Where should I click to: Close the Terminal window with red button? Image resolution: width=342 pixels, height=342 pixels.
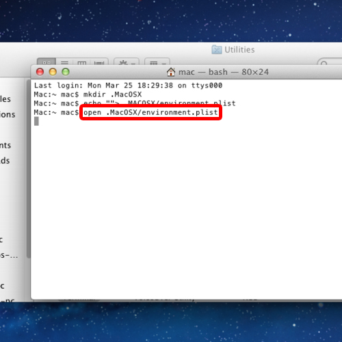pyautogui.click(x=40, y=72)
